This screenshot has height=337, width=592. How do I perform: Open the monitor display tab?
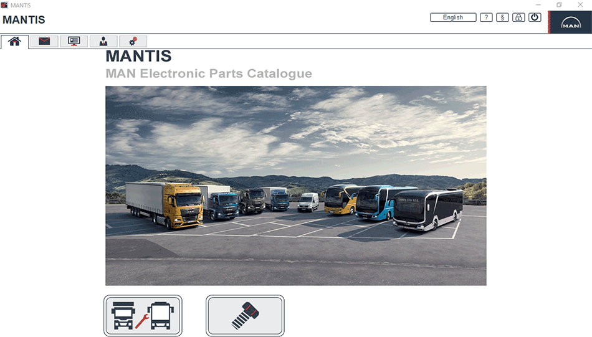pos(74,41)
